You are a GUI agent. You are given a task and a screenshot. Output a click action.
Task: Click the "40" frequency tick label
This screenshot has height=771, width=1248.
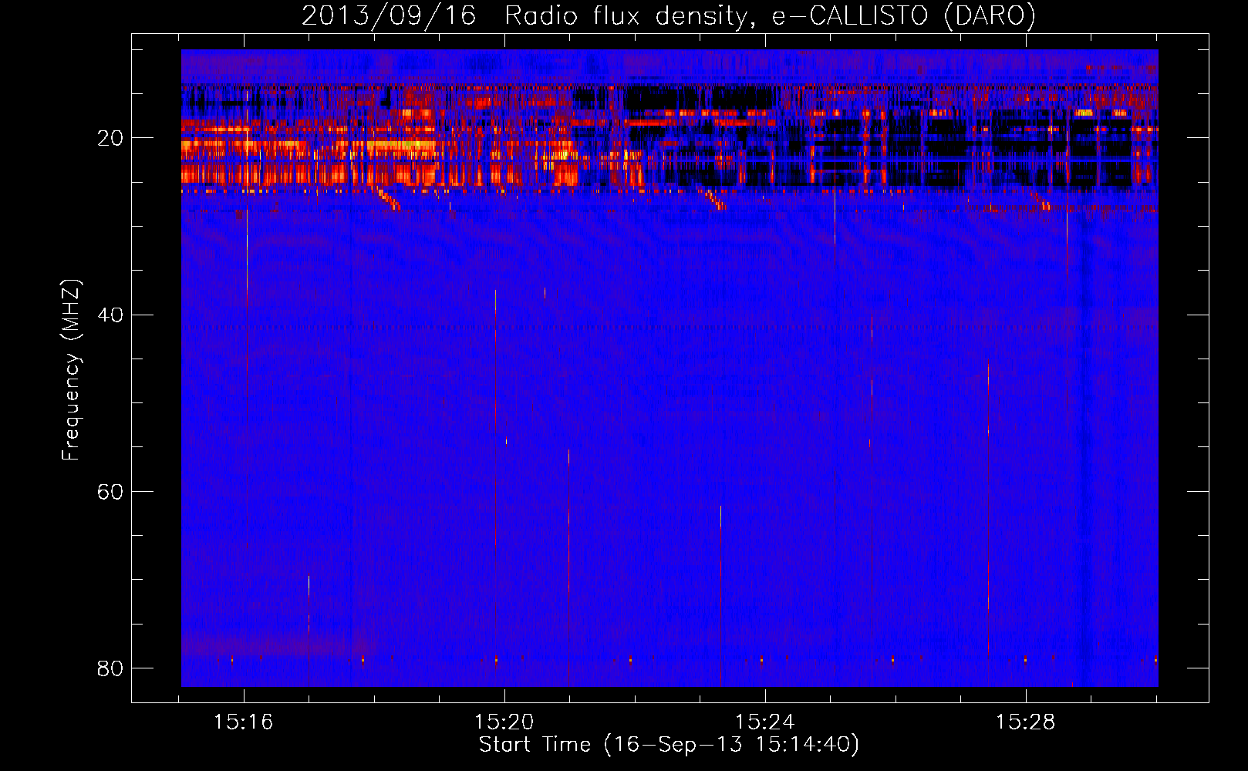pos(110,315)
